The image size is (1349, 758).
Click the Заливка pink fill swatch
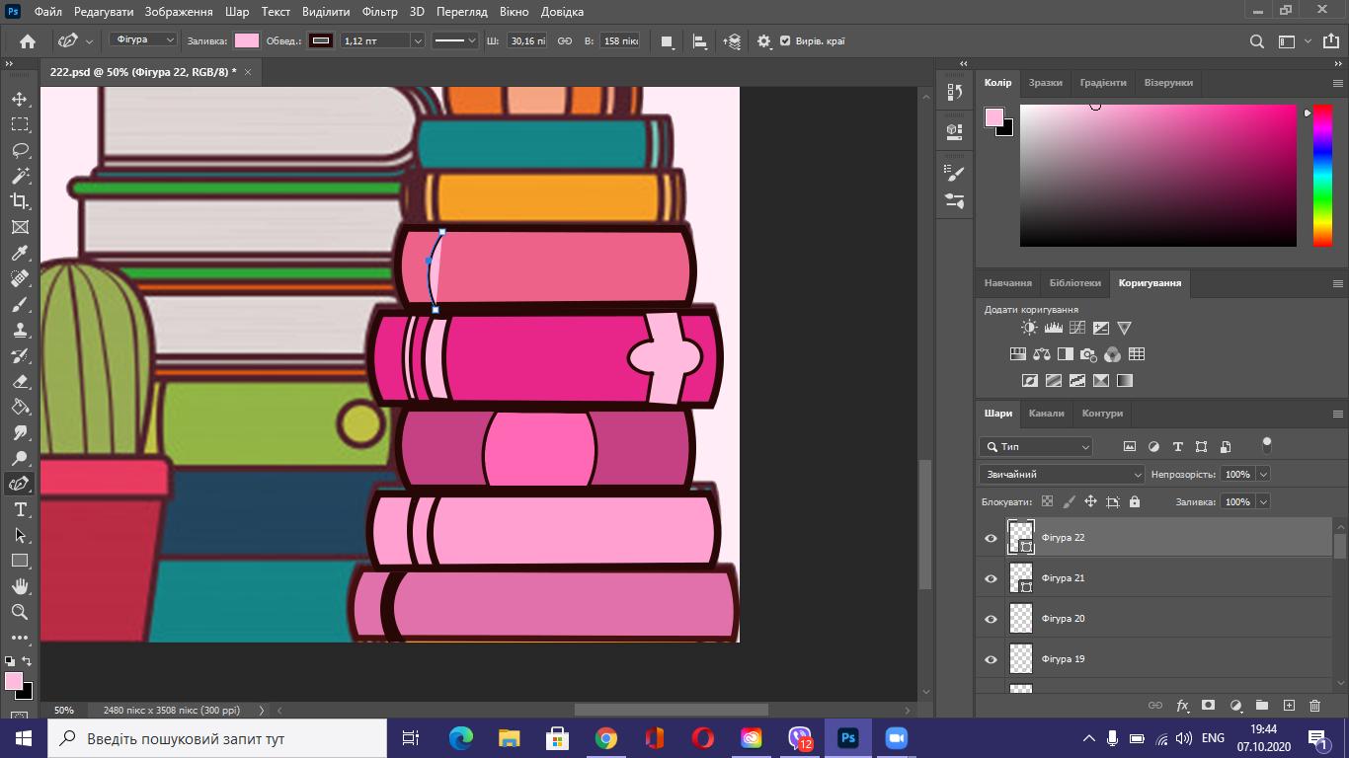(247, 40)
